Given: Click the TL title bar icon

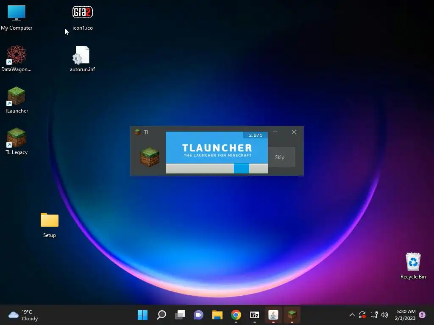Looking at the screenshot, I should pos(137,132).
